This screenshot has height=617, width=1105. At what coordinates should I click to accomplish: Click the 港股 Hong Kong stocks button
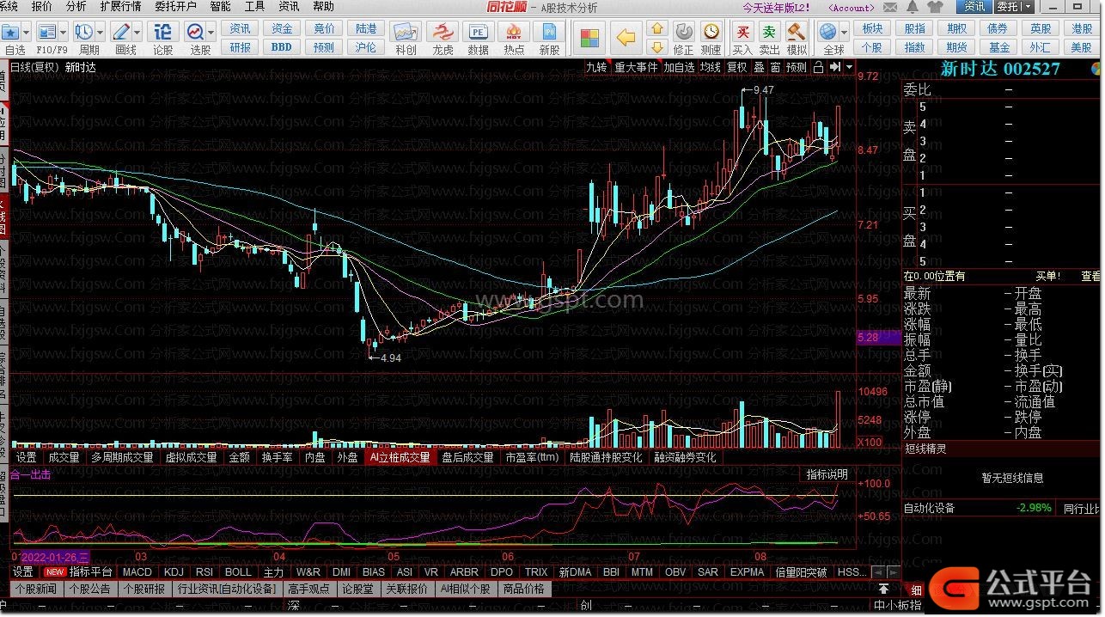click(1083, 29)
